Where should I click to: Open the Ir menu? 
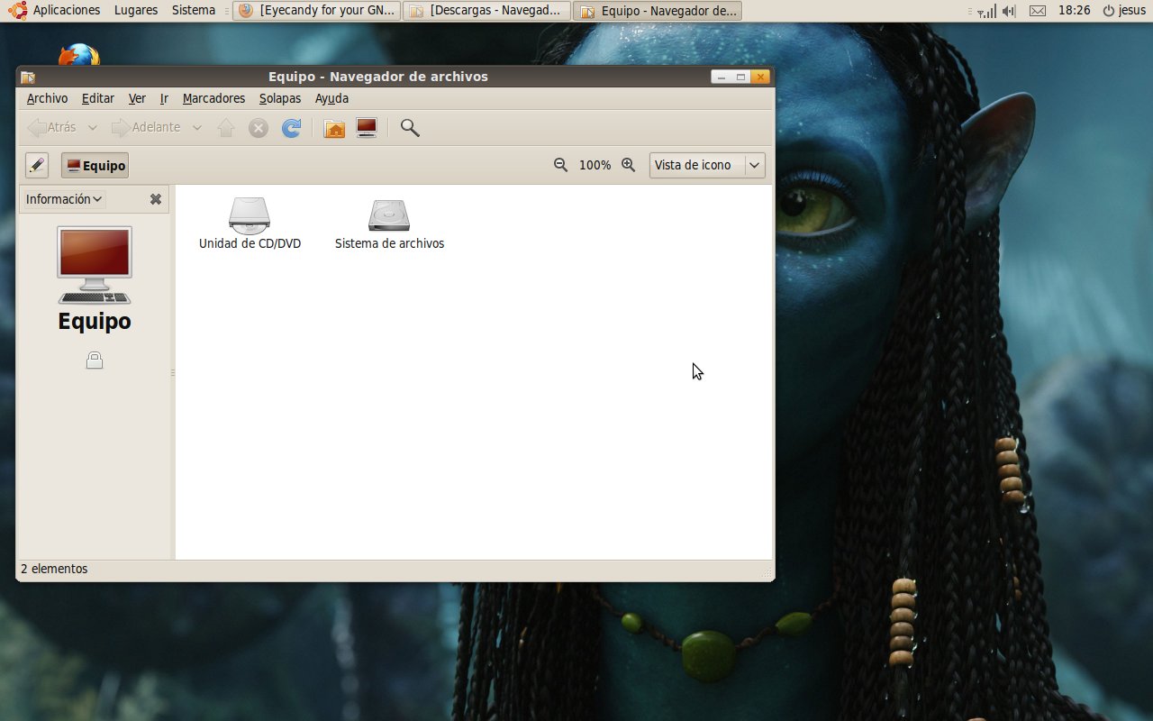pos(164,98)
